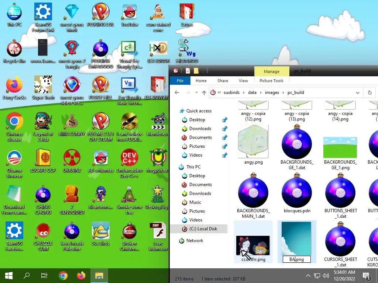Select the UKRAINE radiation desktop icon
The height and width of the screenshot is (283, 378).
click(72, 161)
